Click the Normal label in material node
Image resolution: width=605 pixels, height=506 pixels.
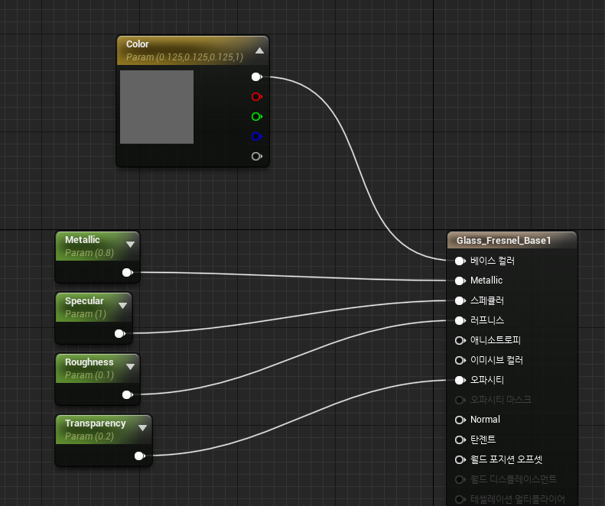pyautogui.click(x=485, y=420)
